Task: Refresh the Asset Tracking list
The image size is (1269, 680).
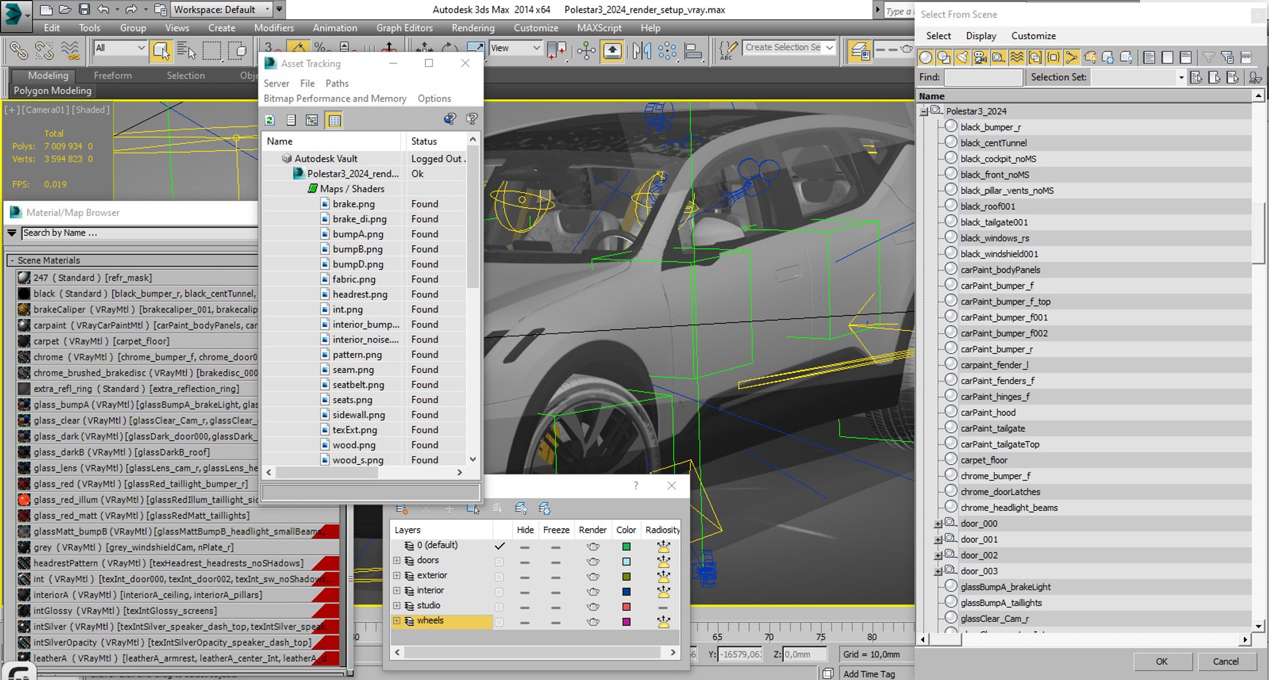Action: pos(270,120)
